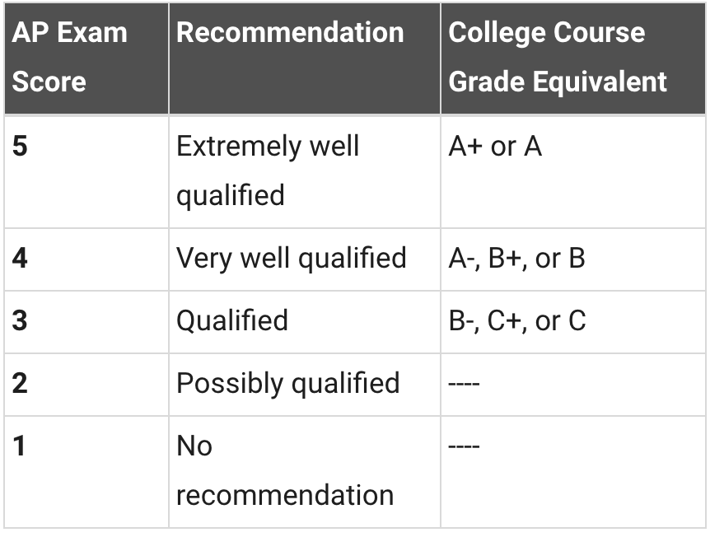The width and height of the screenshot is (710, 537).
Task: Click score 2 in the table
Action: point(20,384)
